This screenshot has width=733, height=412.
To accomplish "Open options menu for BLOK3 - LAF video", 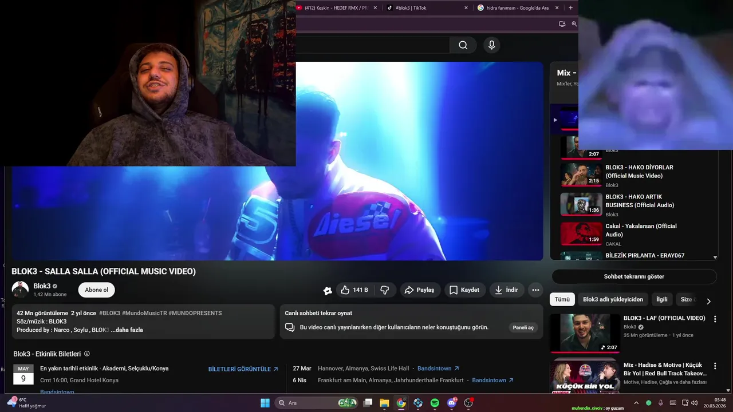I will [x=715, y=319].
